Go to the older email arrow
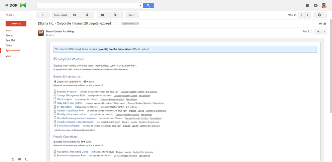 coord(307,15)
